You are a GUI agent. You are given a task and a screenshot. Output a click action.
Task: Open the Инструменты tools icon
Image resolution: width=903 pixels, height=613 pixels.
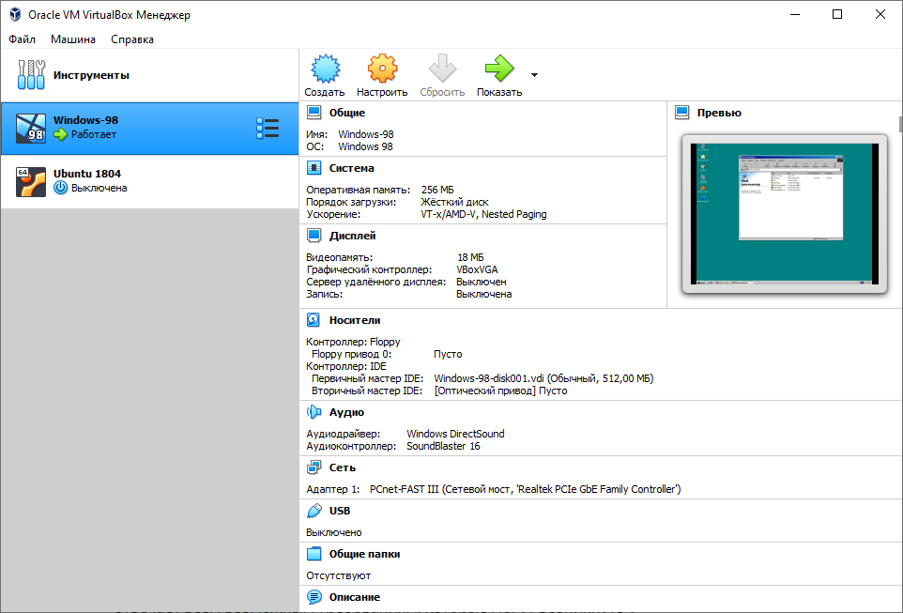click(x=31, y=75)
